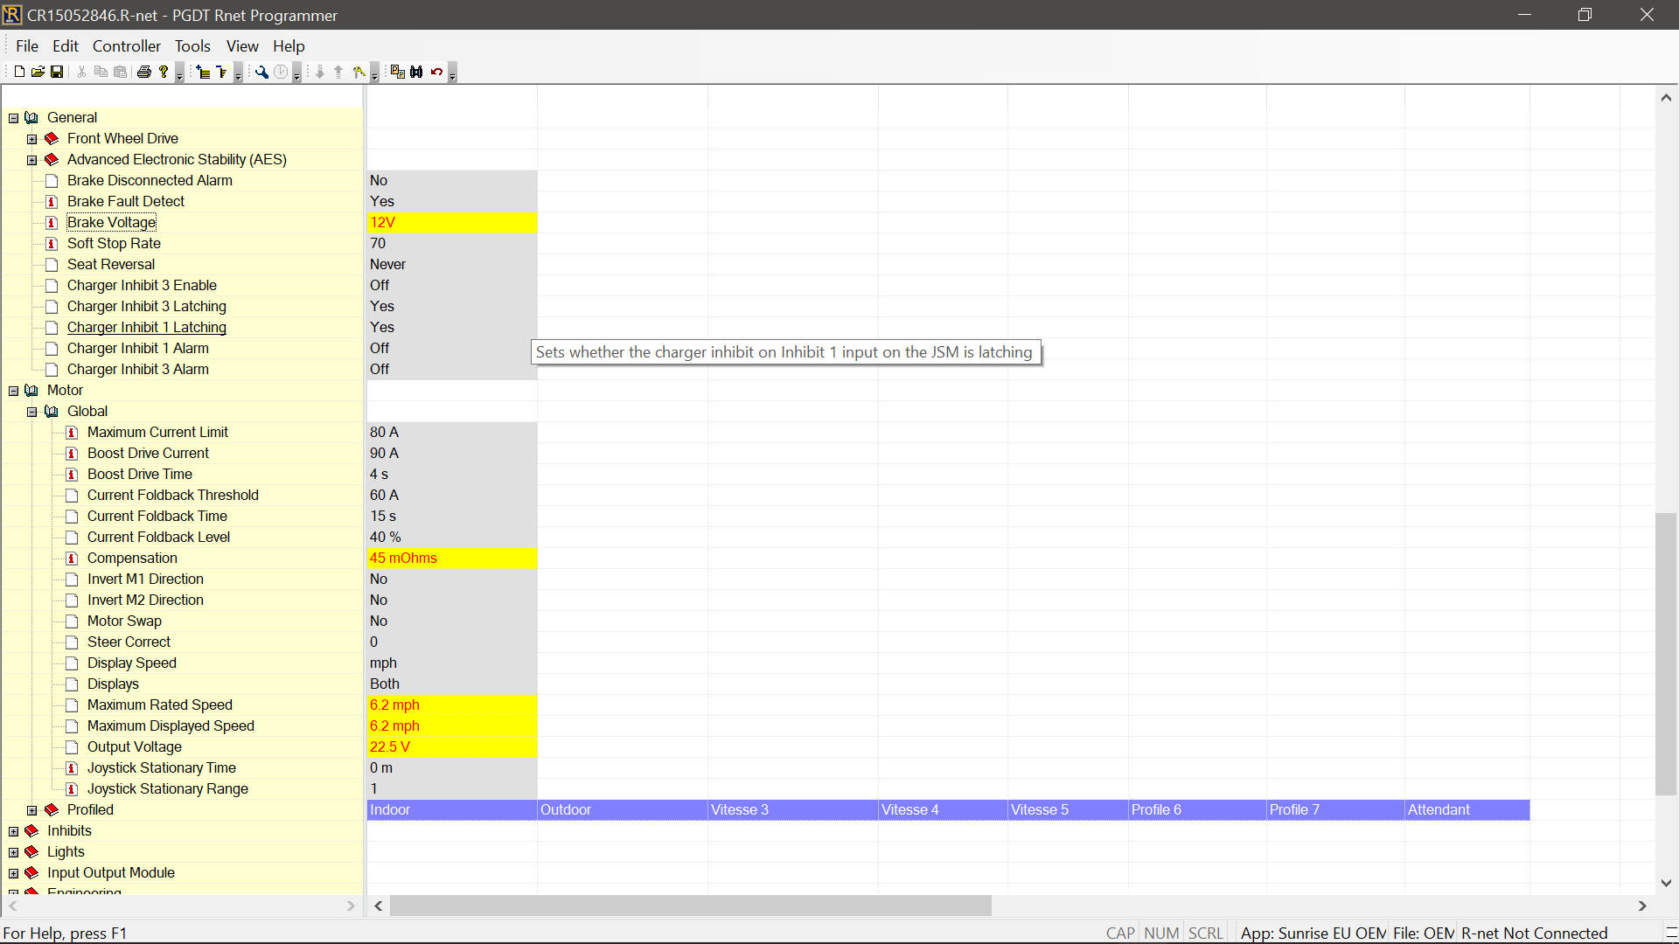Click the red Undo arrow icon
1679x944 pixels.
click(x=436, y=72)
